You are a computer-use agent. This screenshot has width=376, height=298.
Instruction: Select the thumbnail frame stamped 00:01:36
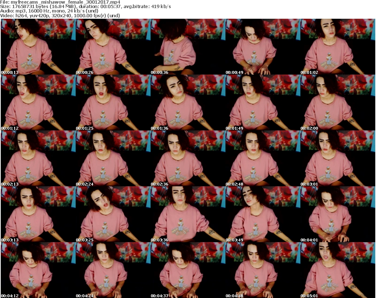pyautogui.click(x=188, y=103)
